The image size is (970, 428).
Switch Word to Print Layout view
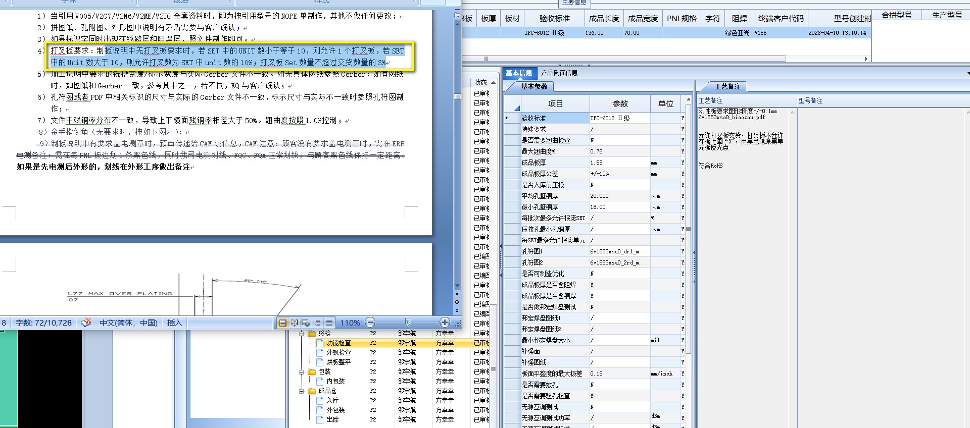point(282,323)
